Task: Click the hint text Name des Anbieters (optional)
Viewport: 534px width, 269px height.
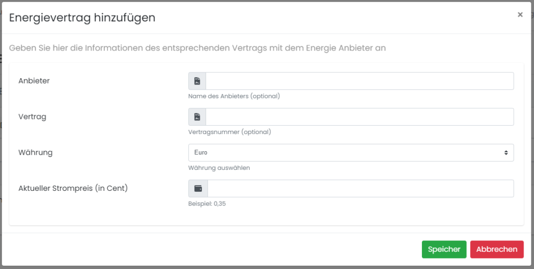Action: click(234, 96)
